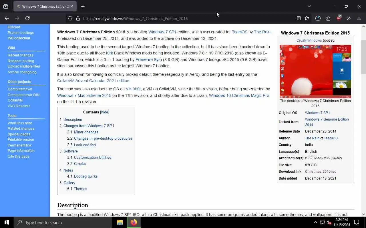Image resolution: width=366 pixels, height=228 pixels.
Task: Open the Discord sidebar link
Action: click(14, 27)
